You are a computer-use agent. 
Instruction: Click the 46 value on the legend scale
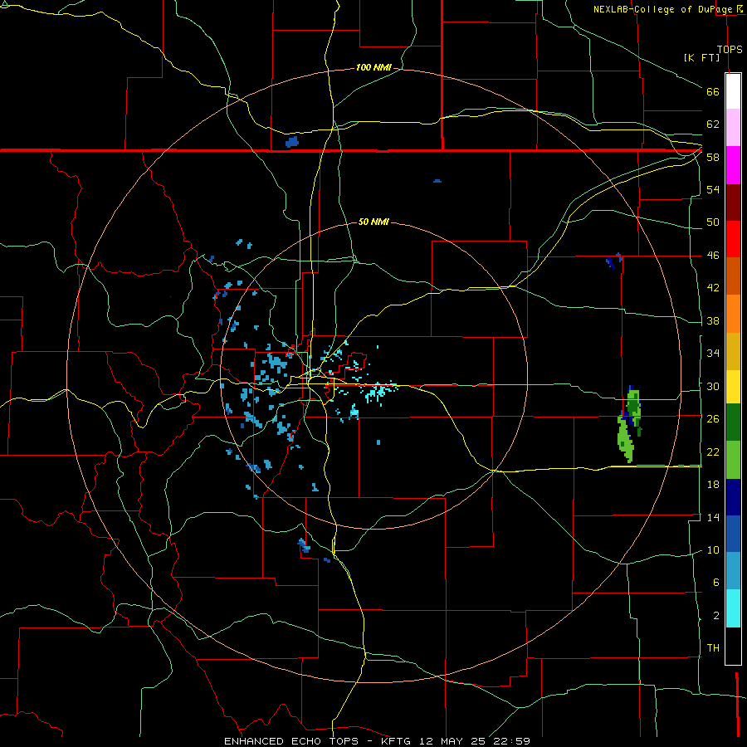pos(713,256)
